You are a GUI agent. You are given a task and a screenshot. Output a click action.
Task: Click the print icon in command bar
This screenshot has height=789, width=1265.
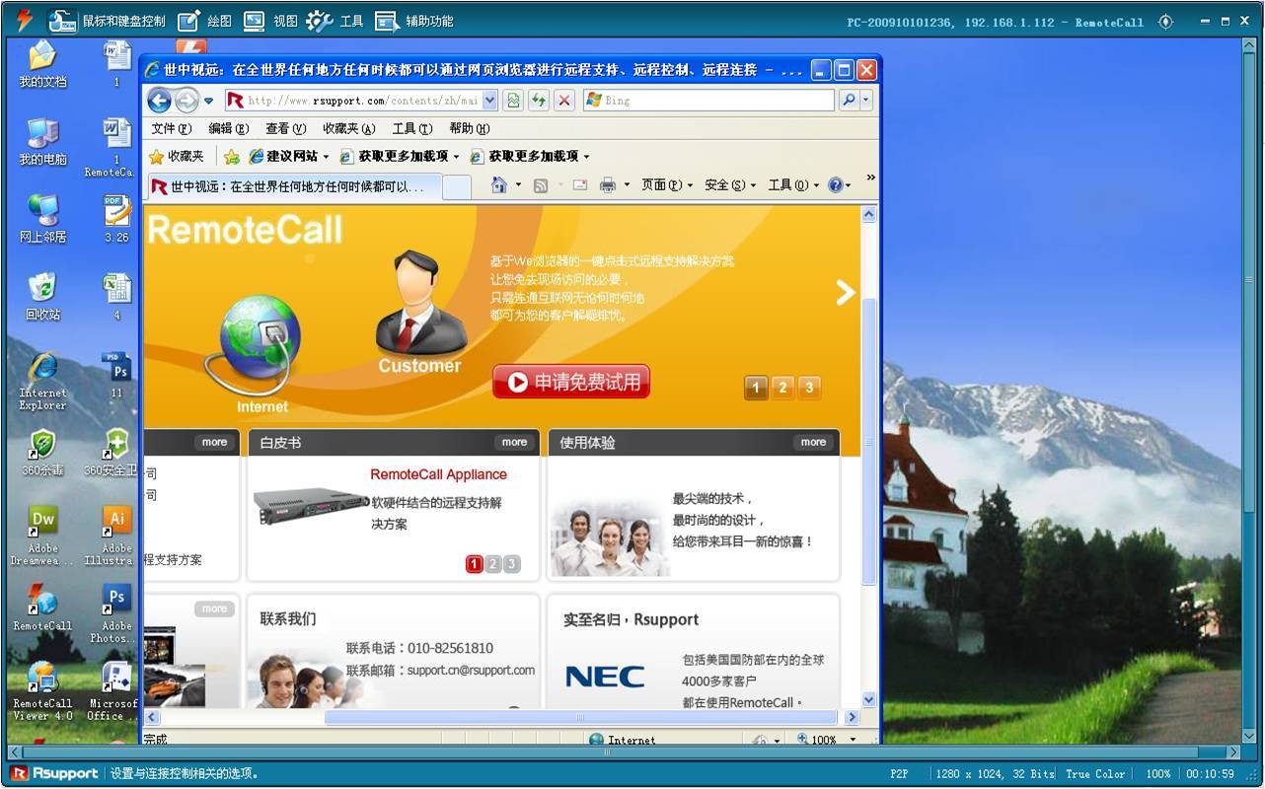608,184
